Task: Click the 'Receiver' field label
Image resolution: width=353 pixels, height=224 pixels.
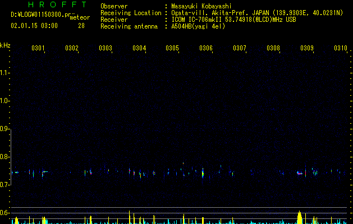Action: click(x=114, y=20)
